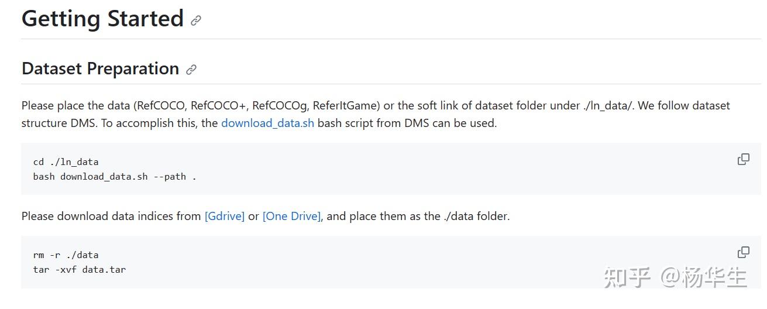Click the @杨华生 author watermark
This screenshot has width=767, height=309.
(x=704, y=277)
